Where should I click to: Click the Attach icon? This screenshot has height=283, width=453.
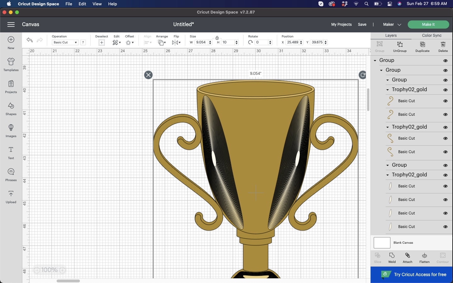[407, 258]
